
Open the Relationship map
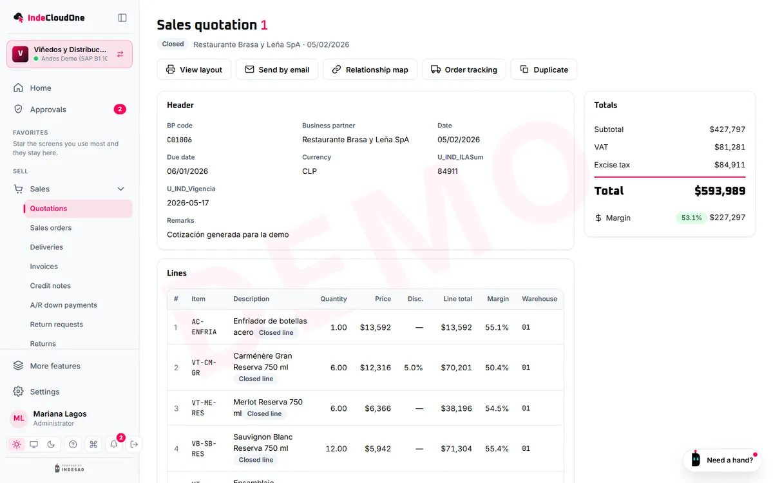pos(370,70)
